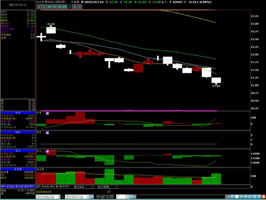The height and width of the screenshot is (200, 266).
Task: Click the small square icon before 2025/07/16
Action: pos(82,2)
